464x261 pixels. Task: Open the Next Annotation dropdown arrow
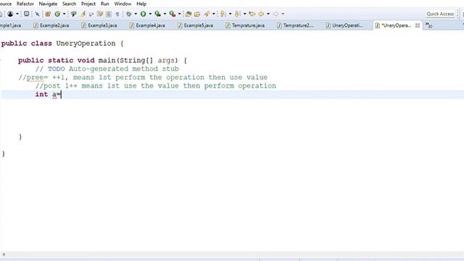pyautogui.click(x=230, y=14)
